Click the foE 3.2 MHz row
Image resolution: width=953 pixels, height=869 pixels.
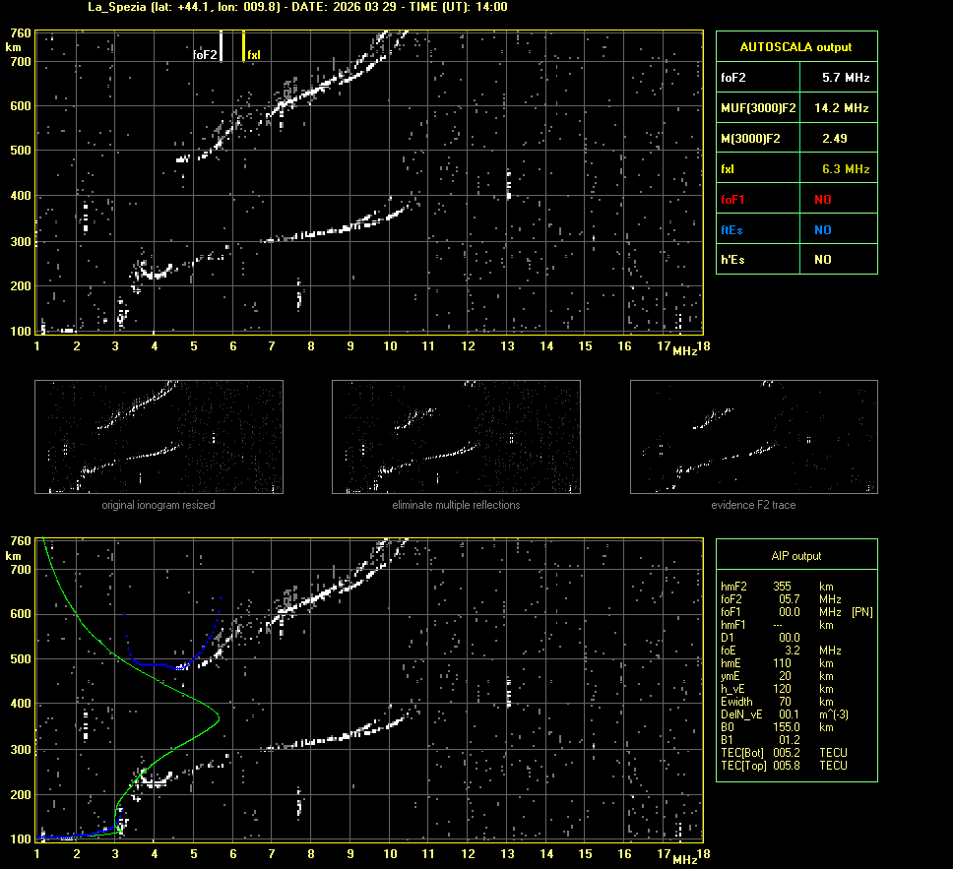[x=778, y=651]
